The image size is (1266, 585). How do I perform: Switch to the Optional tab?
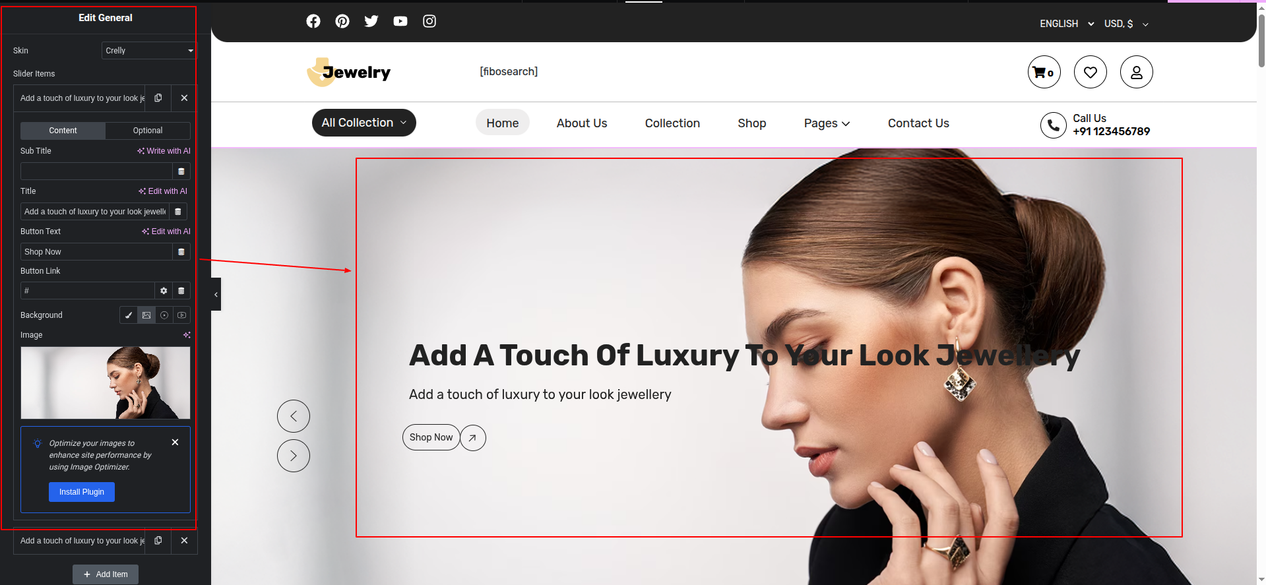148,131
